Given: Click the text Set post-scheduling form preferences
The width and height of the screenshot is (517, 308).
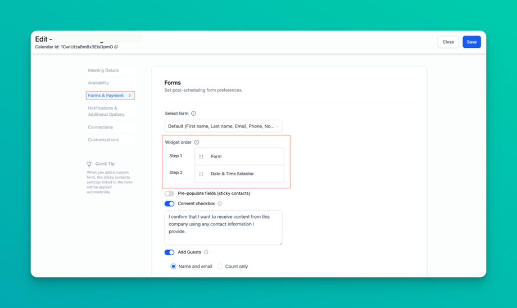Looking at the screenshot, I should pos(203,90).
